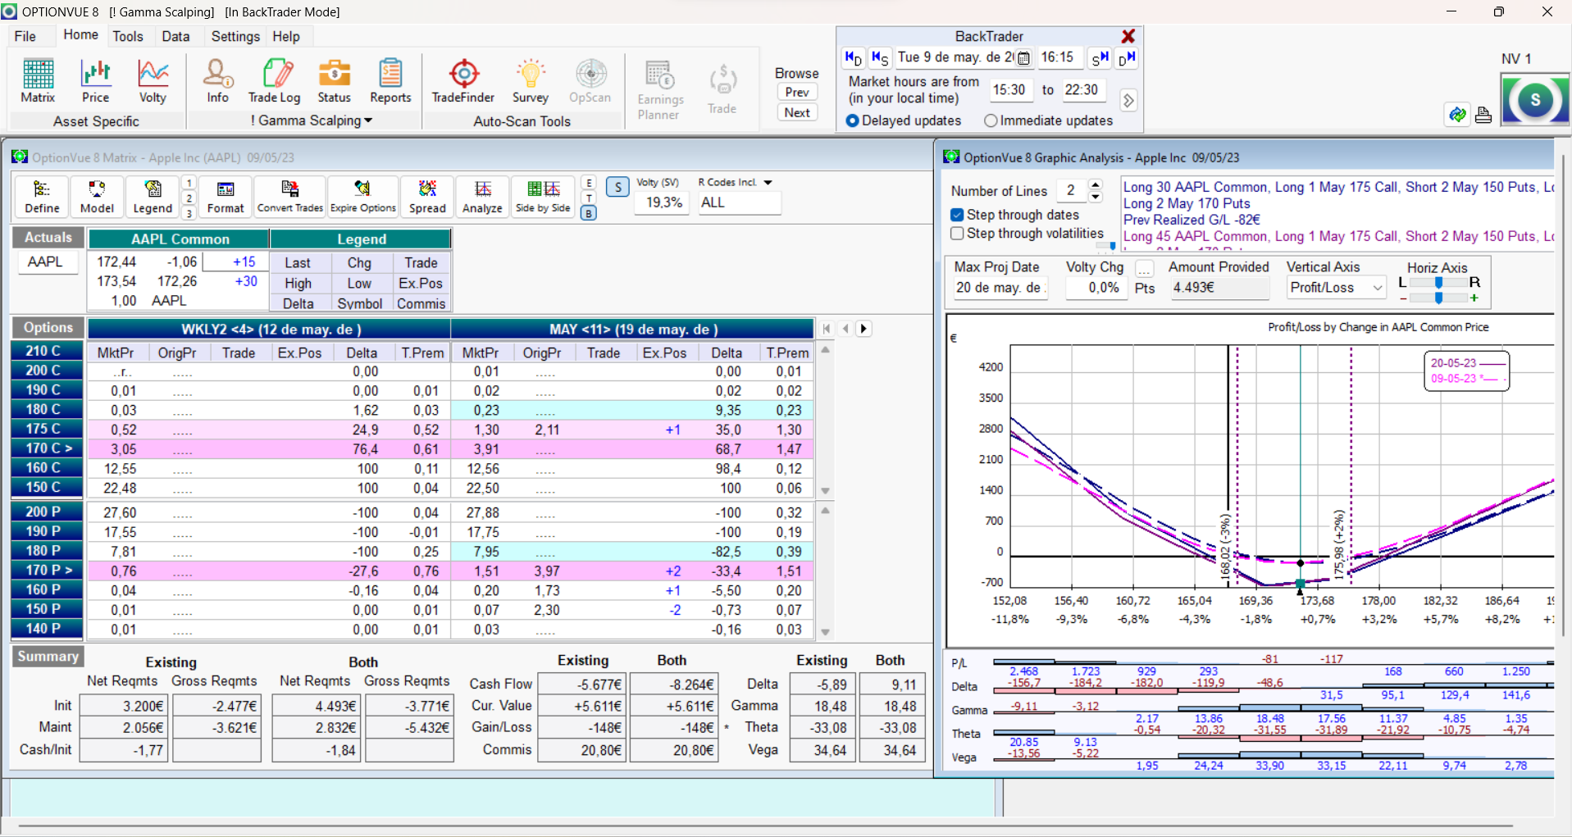1572x837 pixels.
Task: Select legend preset 2 in Matrix toolbar
Action: [x=189, y=198]
